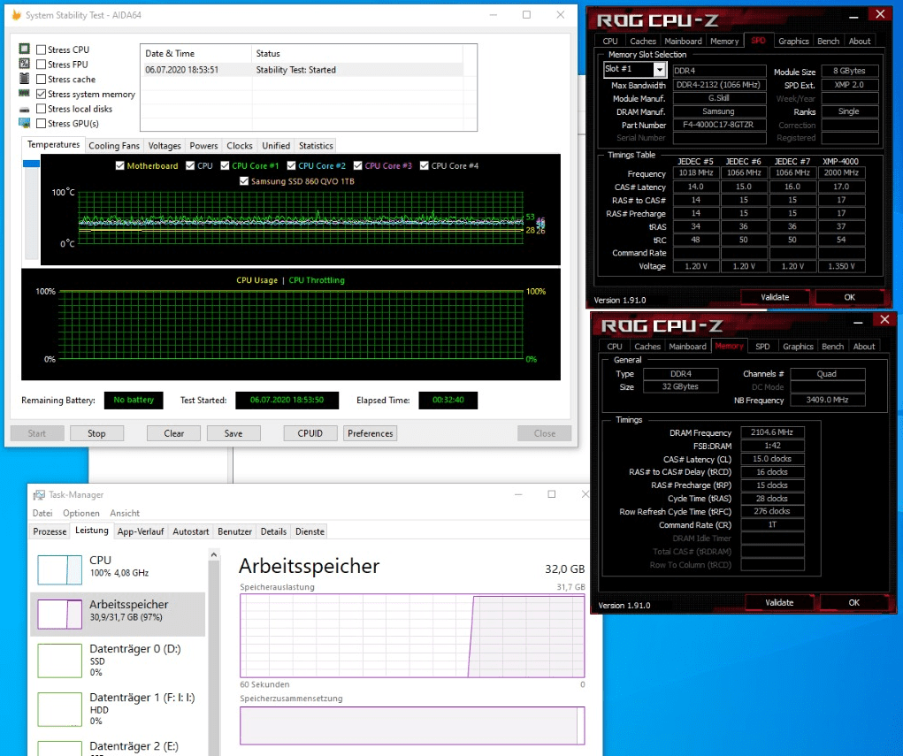Open the Slot #1 memory slot dropdown
This screenshot has height=756, width=903.
660,70
